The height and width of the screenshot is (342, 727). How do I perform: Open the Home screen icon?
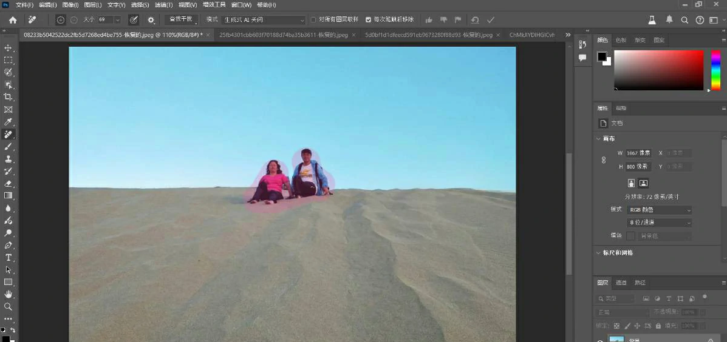click(13, 20)
